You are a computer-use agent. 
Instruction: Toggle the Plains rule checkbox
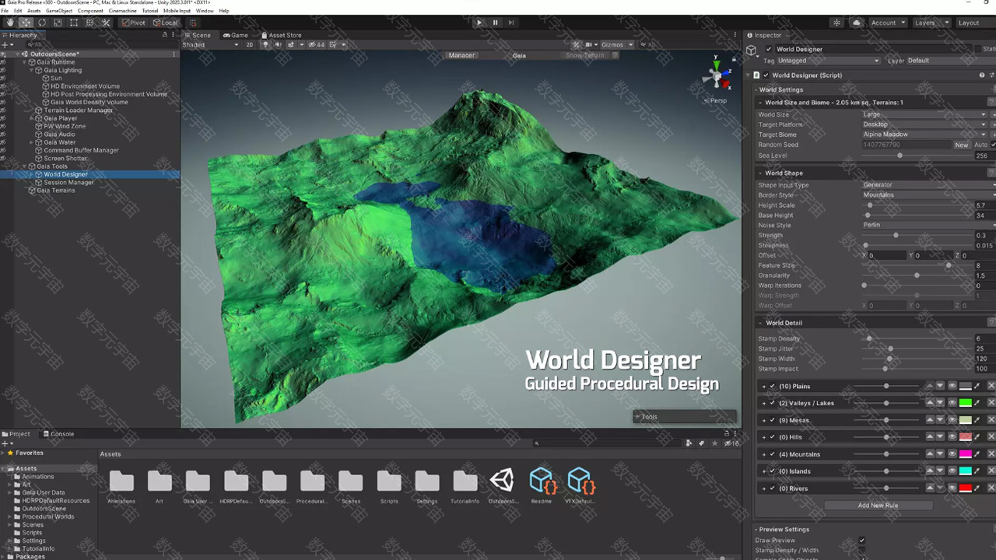(x=772, y=387)
